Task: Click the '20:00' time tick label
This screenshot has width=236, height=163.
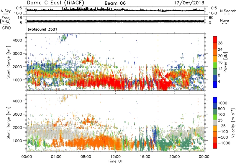Action: [x=174, y=157]
